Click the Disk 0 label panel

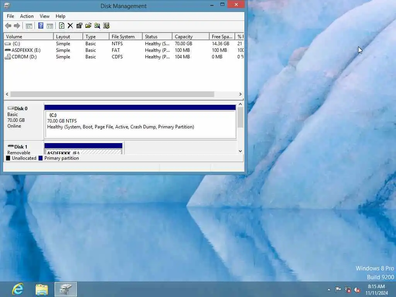pos(24,121)
